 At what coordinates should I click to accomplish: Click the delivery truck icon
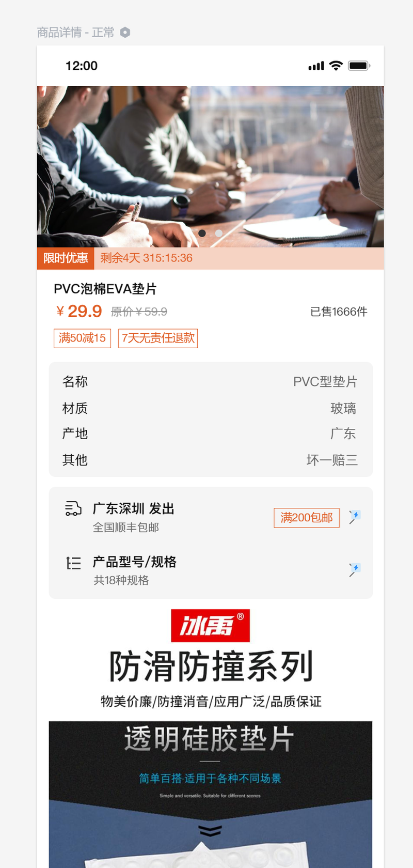pyautogui.click(x=73, y=508)
